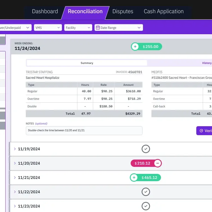Click the Verify button
The height and width of the screenshot is (212, 212).
click(204, 131)
